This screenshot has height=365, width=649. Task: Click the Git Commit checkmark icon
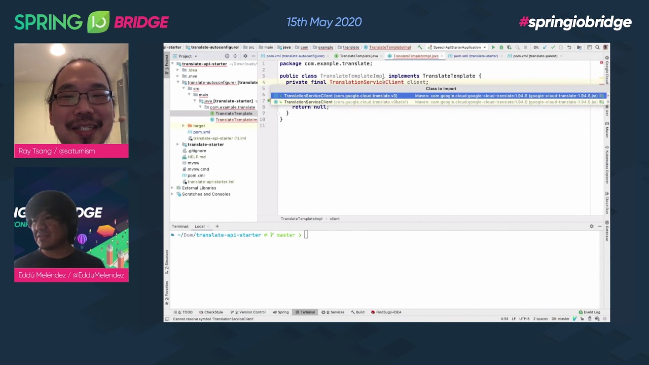click(553, 47)
